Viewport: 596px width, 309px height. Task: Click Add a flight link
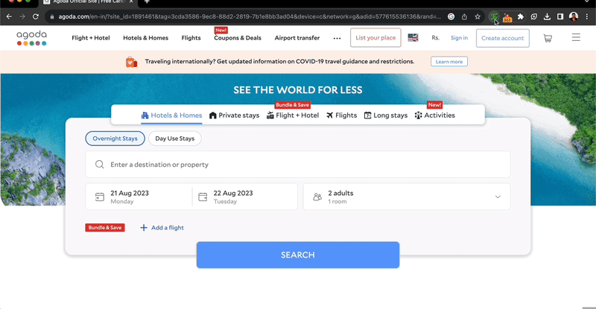[x=167, y=228]
